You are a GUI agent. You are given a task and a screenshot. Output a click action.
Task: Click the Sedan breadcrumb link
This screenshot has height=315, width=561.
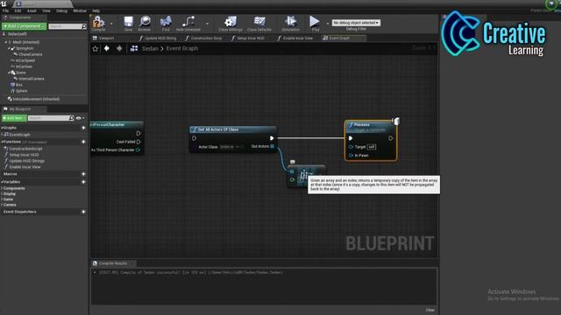tap(150, 48)
